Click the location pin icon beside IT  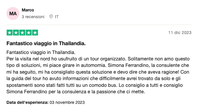point(51,16)
